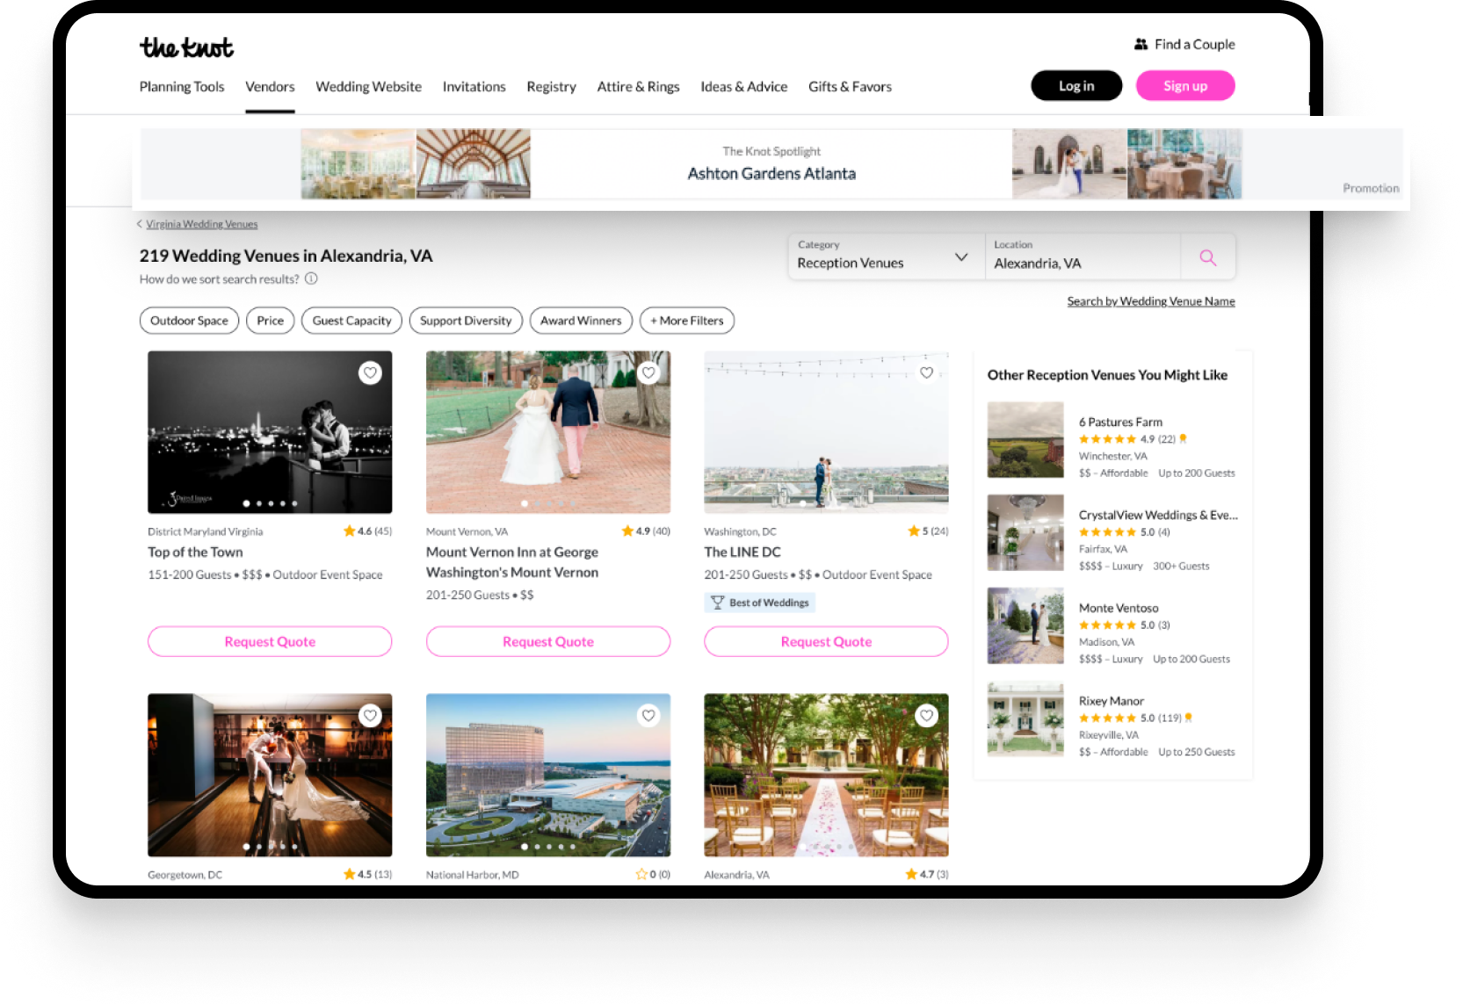Request Quote for Top of the Town

pyautogui.click(x=270, y=641)
